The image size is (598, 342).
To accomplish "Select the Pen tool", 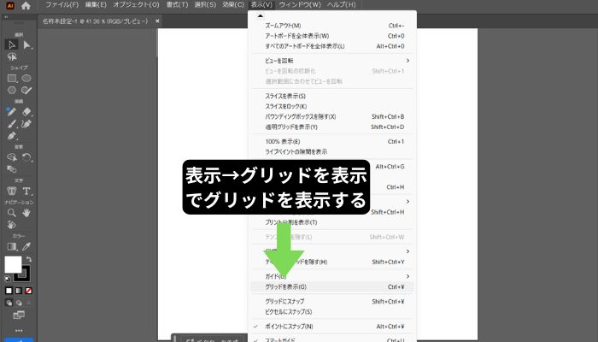I will click(11, 136).
